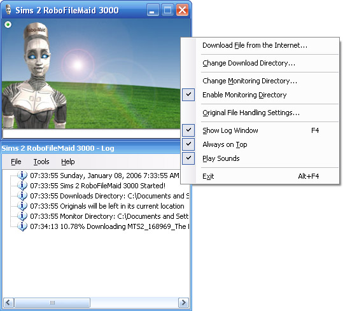Select log line 'Monitor Directory: C:\Documents and Sett'
Viewport: 343px width, 311px height.
tap(109, 216)
